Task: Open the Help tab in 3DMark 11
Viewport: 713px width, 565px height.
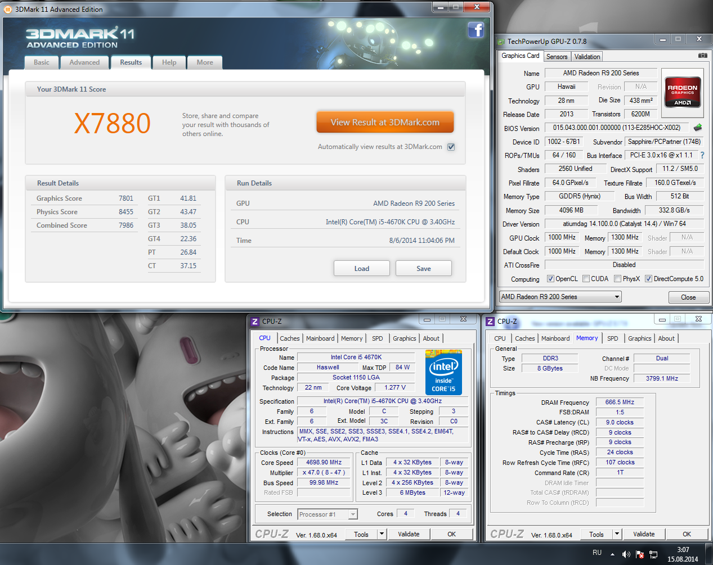Action: pos(169,62)
